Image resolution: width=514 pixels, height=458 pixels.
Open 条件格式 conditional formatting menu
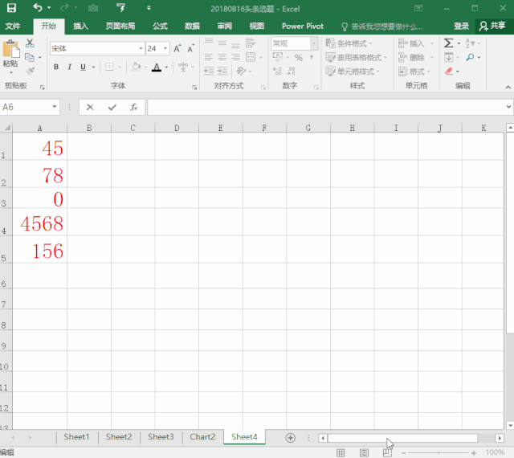[349, 43]
